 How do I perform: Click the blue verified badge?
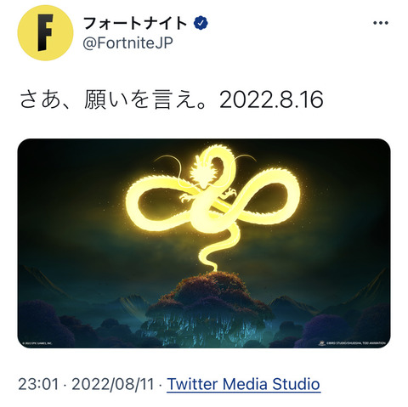201,23
